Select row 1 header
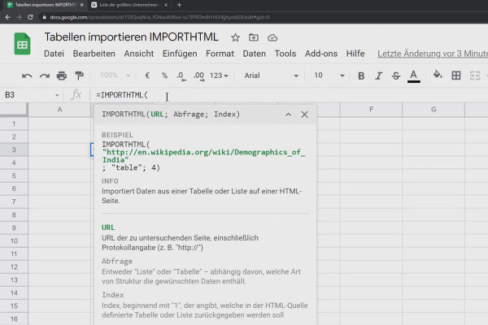The width and height of the screenshot is (488, 325). [x=14, y=123]
